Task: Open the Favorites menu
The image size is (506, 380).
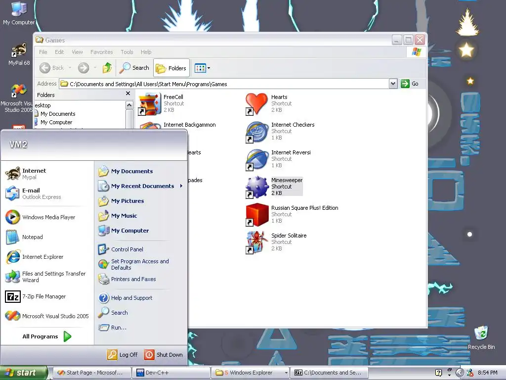Action: pos(102,52)
